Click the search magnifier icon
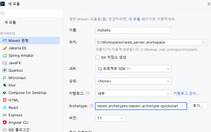This screenshot has width=211, height=132. point(2,14)
